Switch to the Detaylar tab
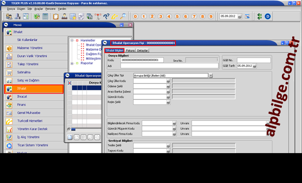This screenshot has height=183, width=302. (x=142, y=50)
